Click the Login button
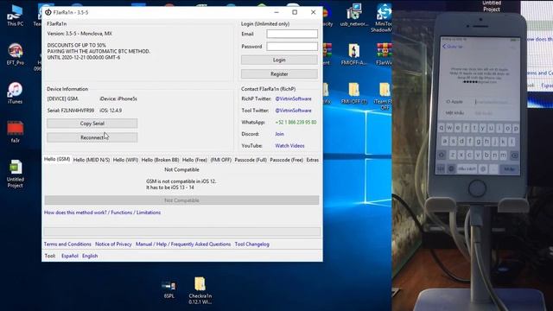The image size is (553, 311). tap(279, 60)
